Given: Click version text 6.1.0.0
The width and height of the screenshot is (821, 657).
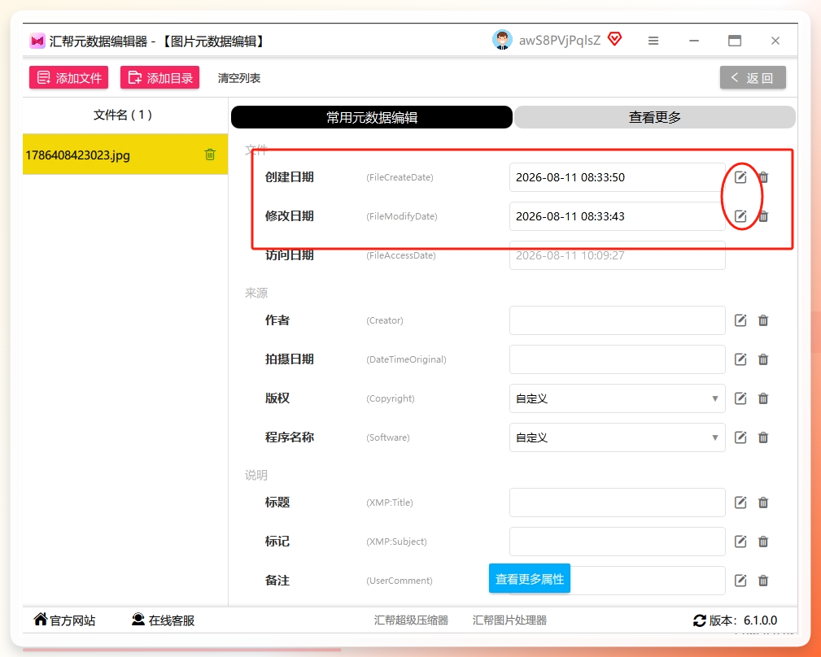Looking at the screenshot, I should [760, 620].
